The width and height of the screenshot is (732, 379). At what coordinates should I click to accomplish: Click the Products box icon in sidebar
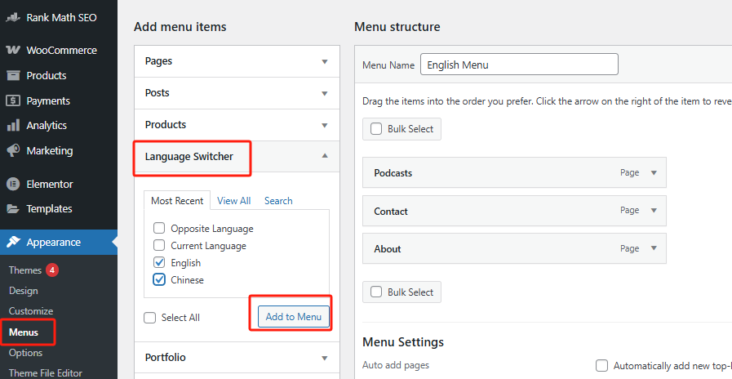coord(13,75)
